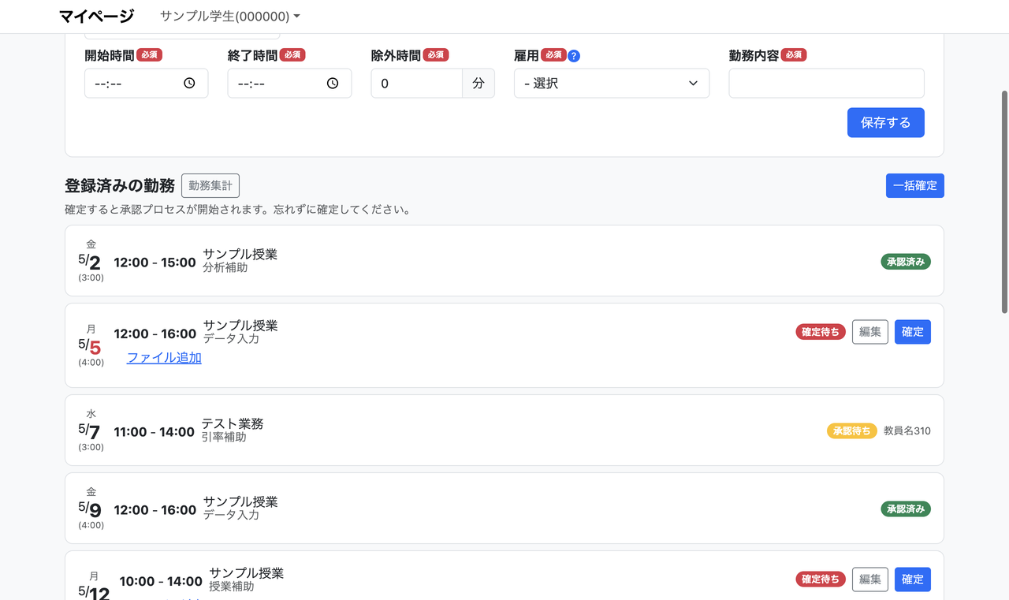Click the ファイル追加 link
This screenshot has width=1009, height=600.
(x=164, y=358)
